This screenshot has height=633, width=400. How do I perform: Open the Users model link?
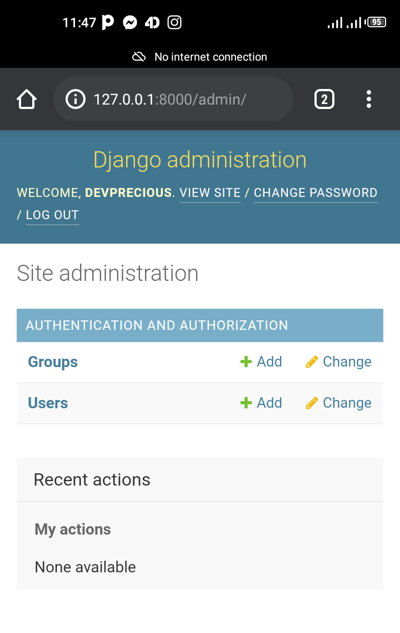pyautogui.click(x=48, y=403)
